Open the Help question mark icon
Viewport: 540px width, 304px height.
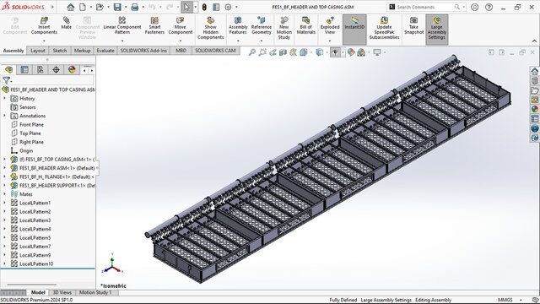click(489, 7)
